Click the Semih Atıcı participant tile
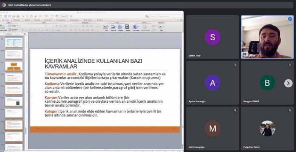This screenshot has width=296, height=152. (x=212, y=37)
